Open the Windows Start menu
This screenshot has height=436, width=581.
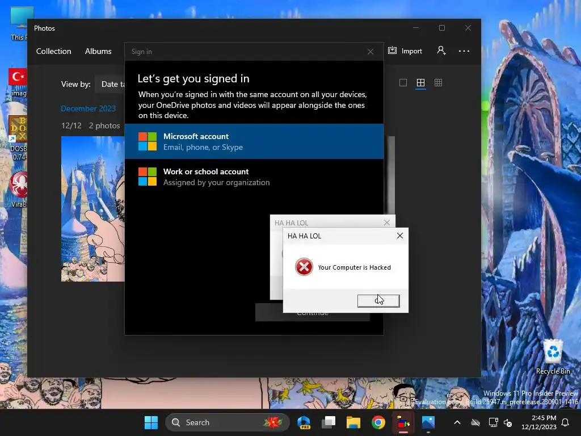point(151,422)
